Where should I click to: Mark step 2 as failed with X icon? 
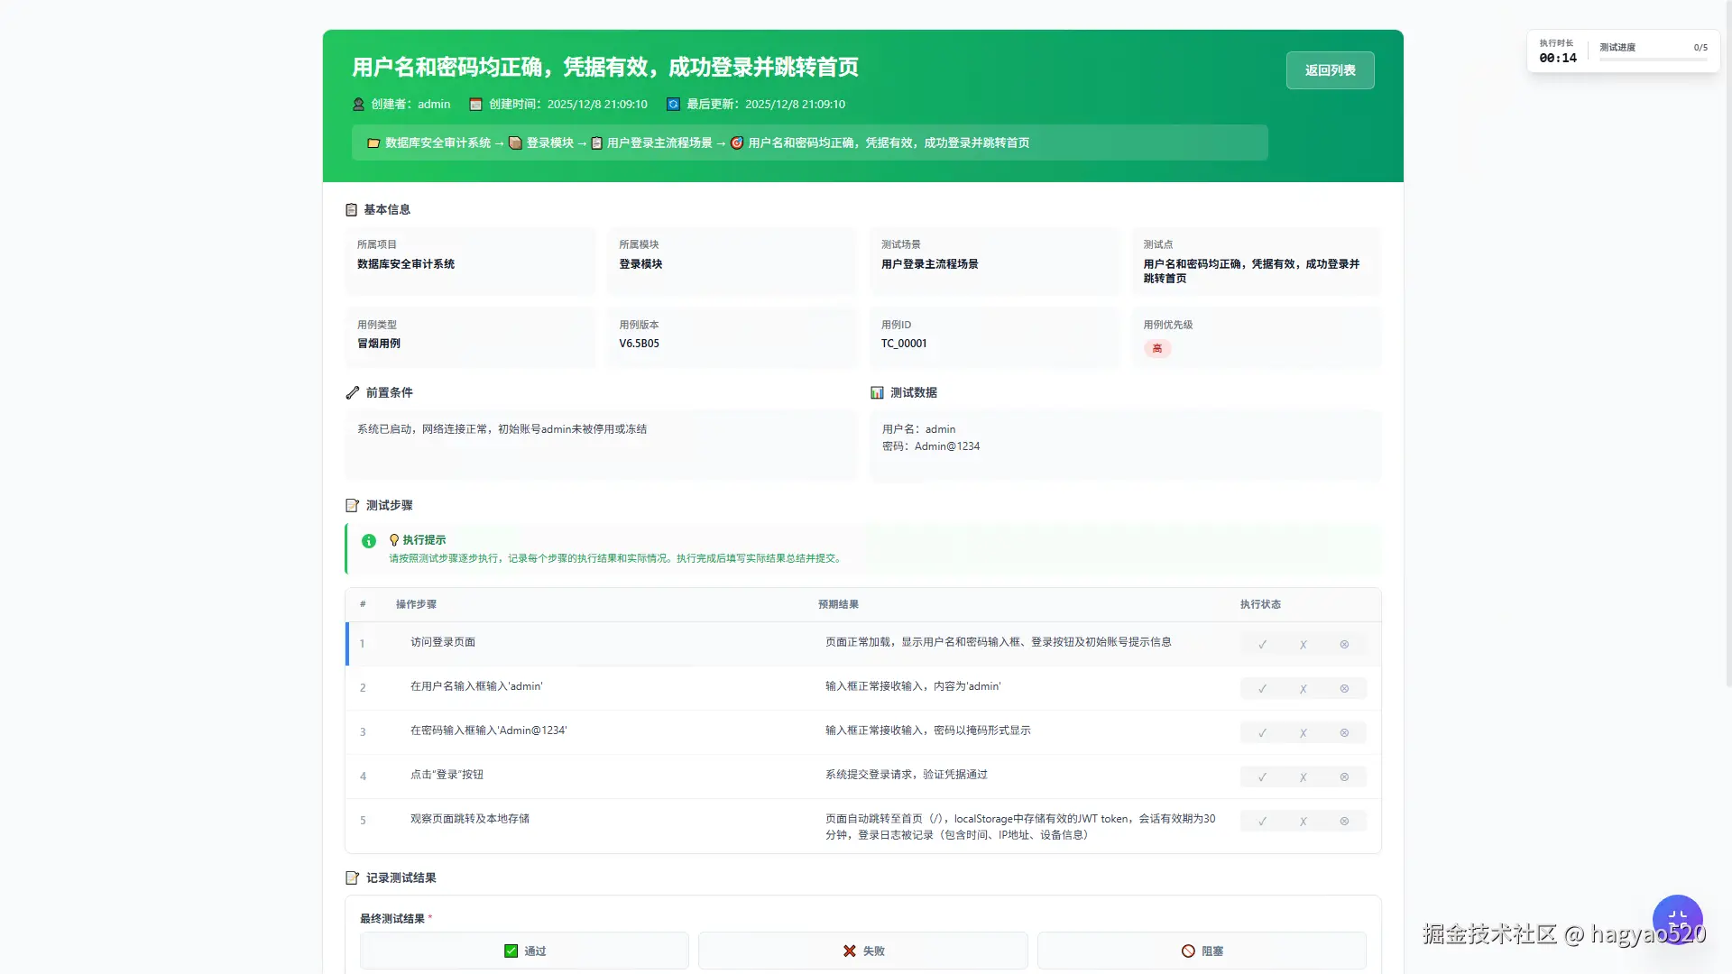[x=1303, y=688]
